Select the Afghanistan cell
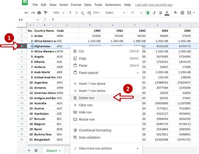The height and width of the screenshot is (154, 199). 45,46
